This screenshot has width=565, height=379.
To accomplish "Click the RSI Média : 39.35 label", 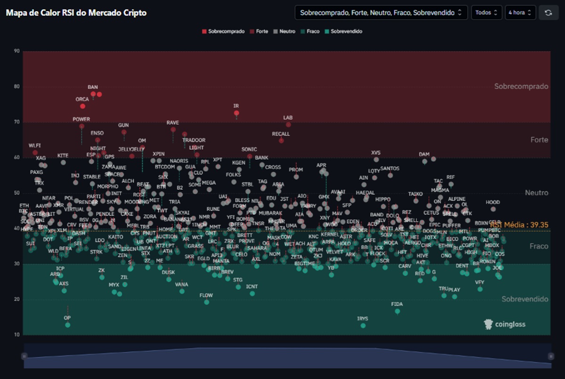I will tap(519, 225).
